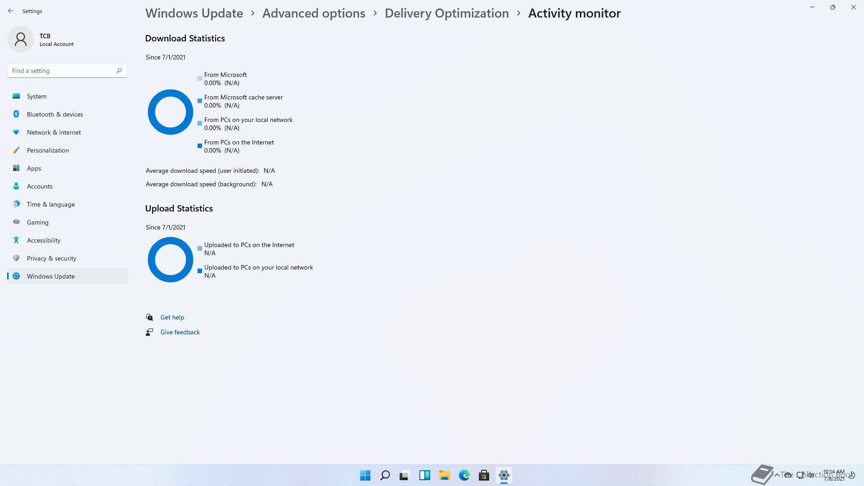This screenshot has height=486, width=864.
Task: Click the Privacy & security shield icon
Action: [x=16, y=258]
